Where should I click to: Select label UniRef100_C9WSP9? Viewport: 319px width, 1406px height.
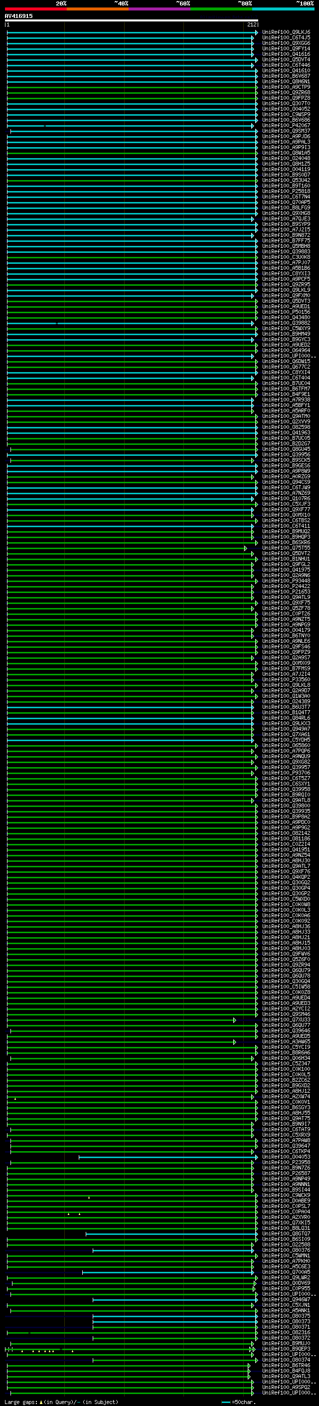pos(286,114)
